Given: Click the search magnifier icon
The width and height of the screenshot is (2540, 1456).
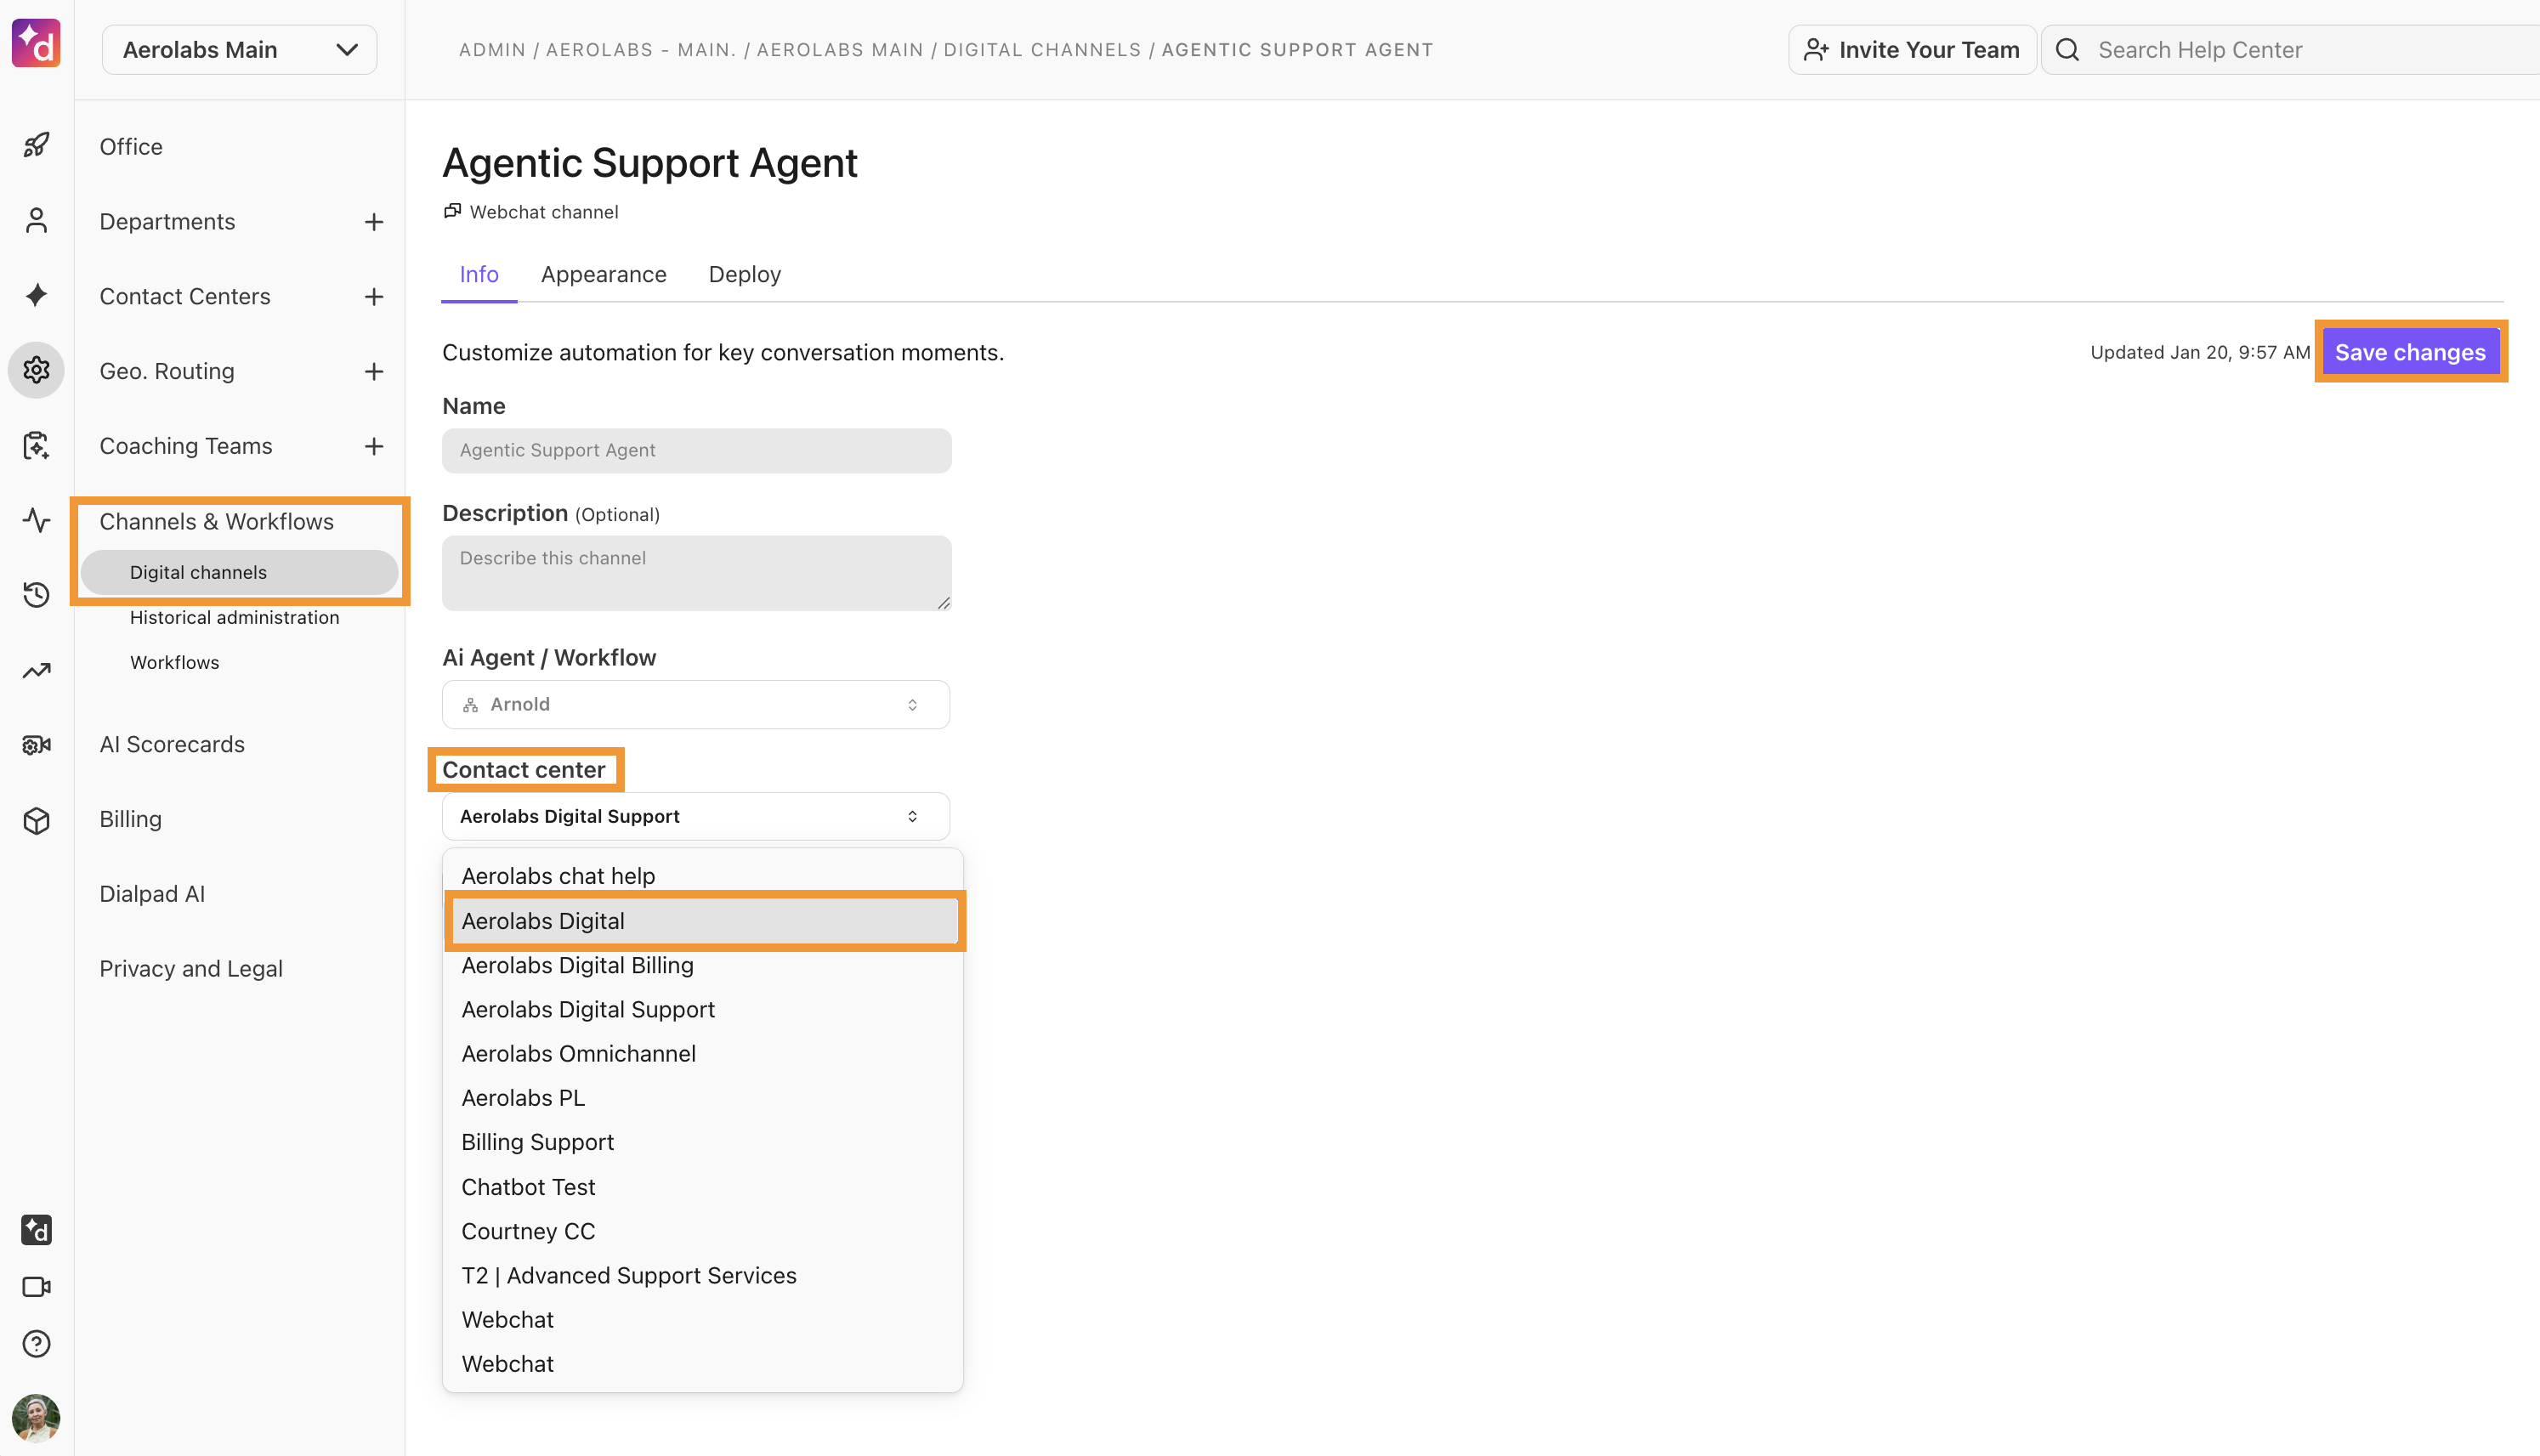Looking at the screenshot, I should pyautogui.click(x=2068, y=50).
